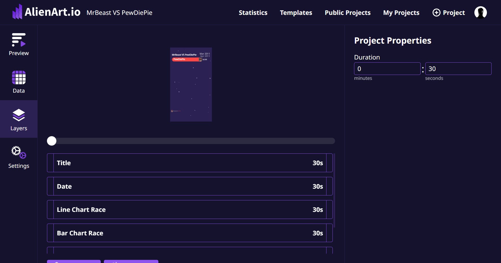
Task: Open the Data grid icon
Action: point(19,77)
